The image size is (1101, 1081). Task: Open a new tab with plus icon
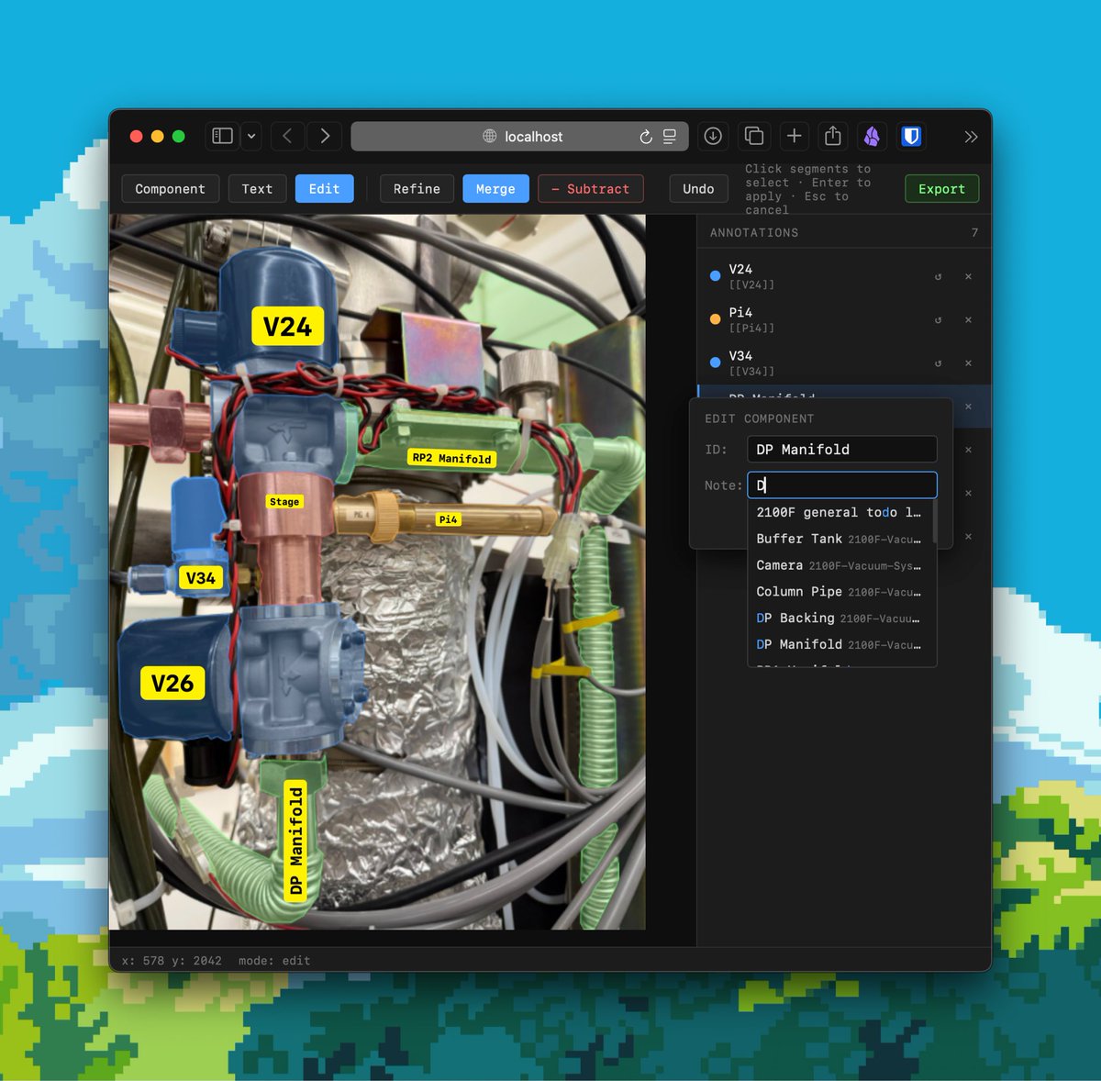(795, 136)
